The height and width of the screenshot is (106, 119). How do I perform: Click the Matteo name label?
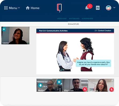click(42, 90)
